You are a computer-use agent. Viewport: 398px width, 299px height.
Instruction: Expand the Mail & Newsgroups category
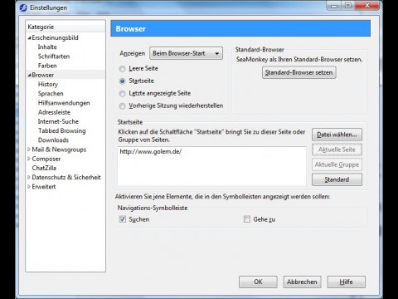coord(29,149)
